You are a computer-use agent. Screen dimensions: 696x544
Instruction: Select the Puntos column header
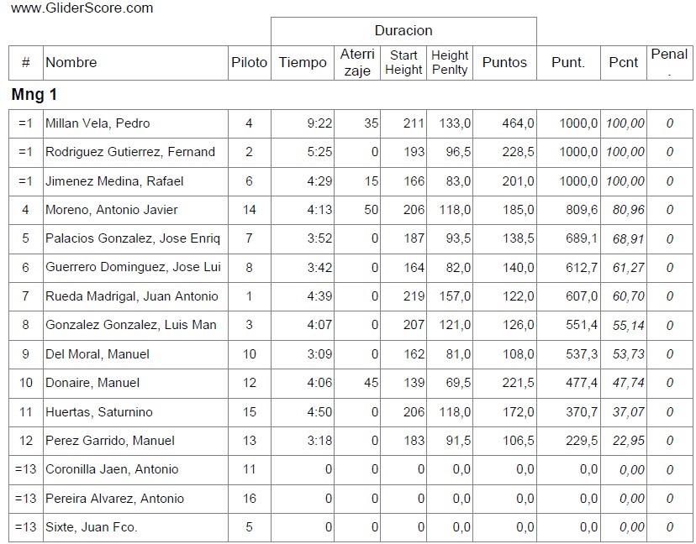(504, 62)
